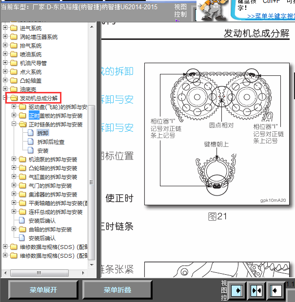
Task: Click the 正时链条 open folder icon
Action: (x=22, y=124)
